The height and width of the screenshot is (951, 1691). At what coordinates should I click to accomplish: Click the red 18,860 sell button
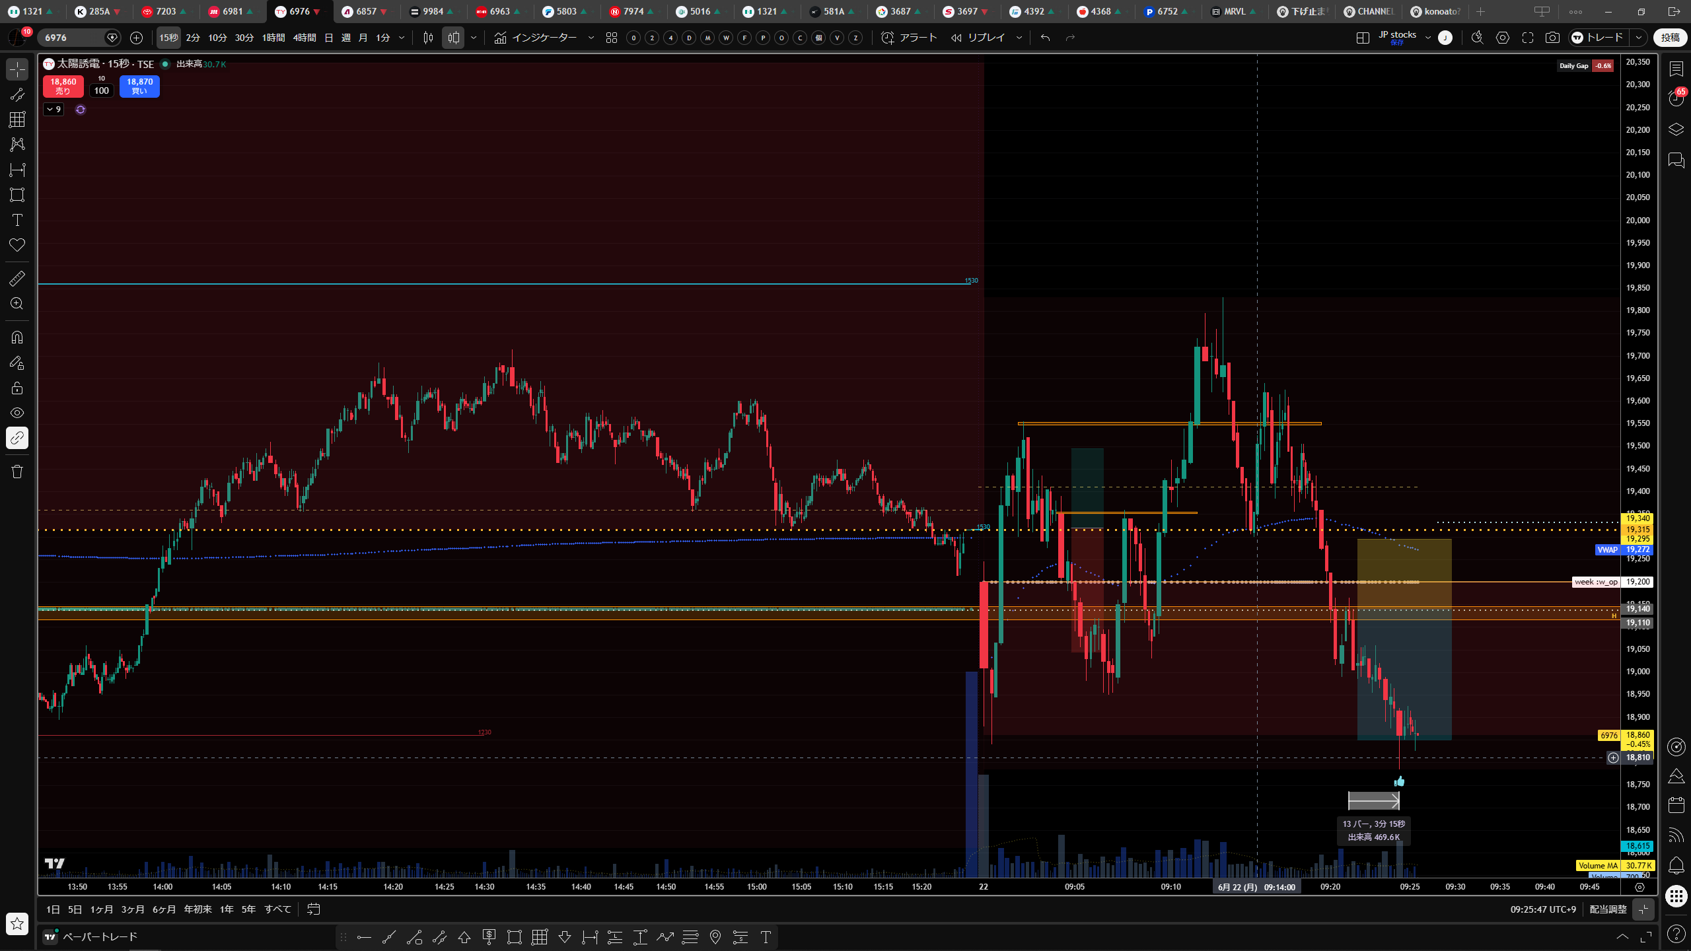(63, 87)
